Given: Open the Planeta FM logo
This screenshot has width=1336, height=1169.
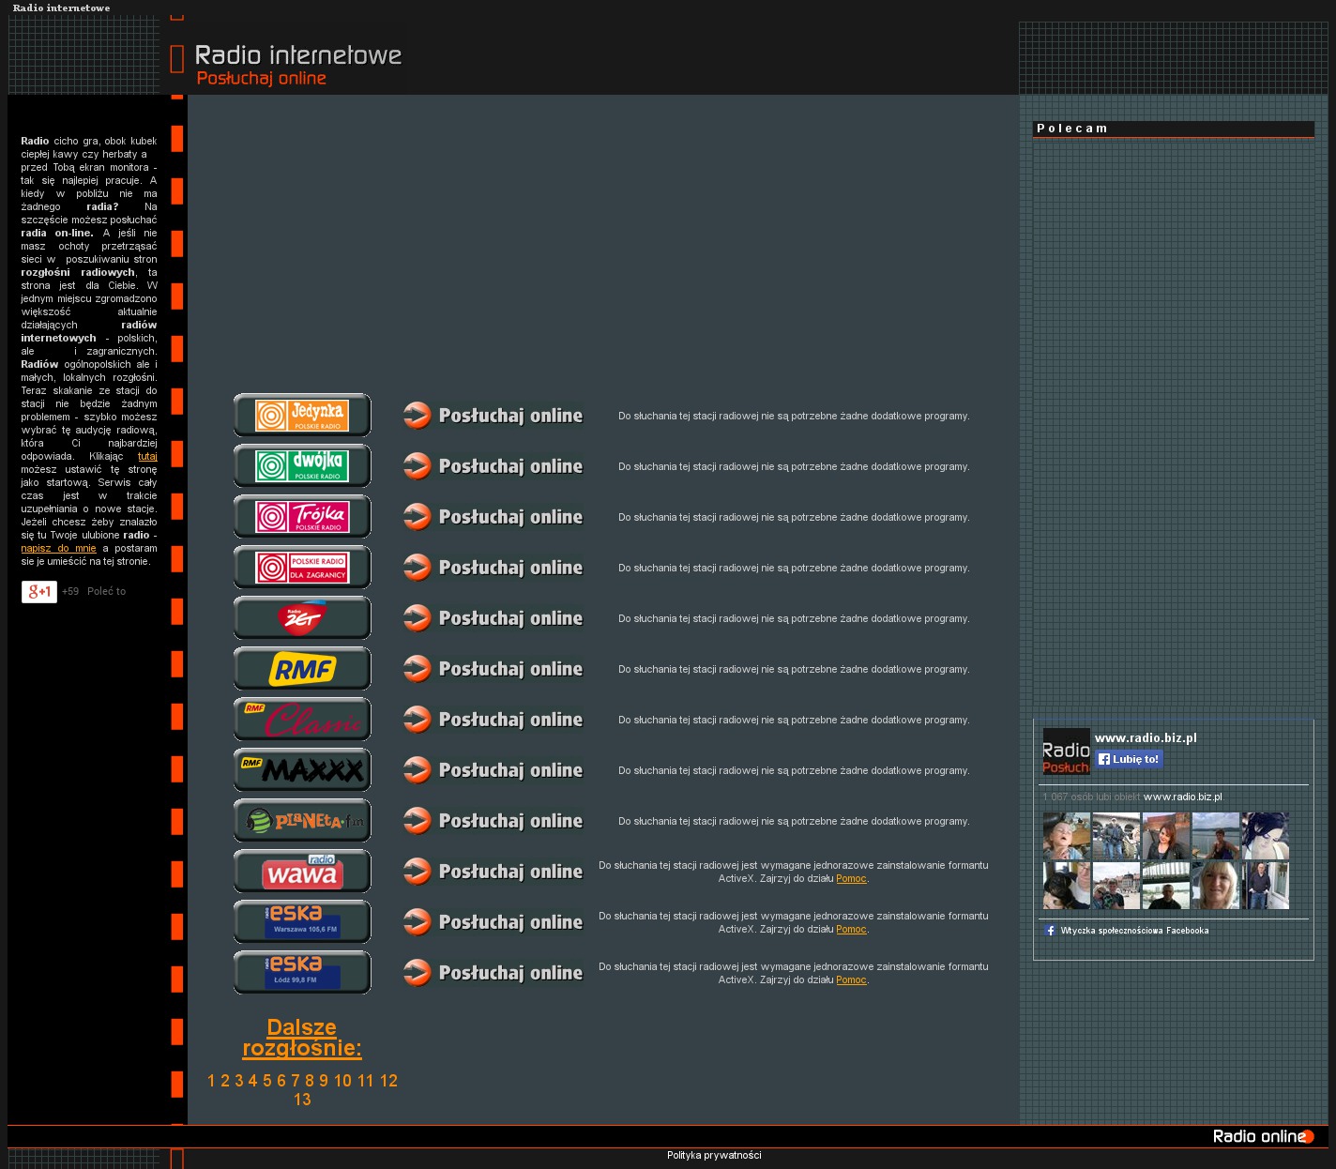Looking at the screenshot, I should (x=302, y=820).
